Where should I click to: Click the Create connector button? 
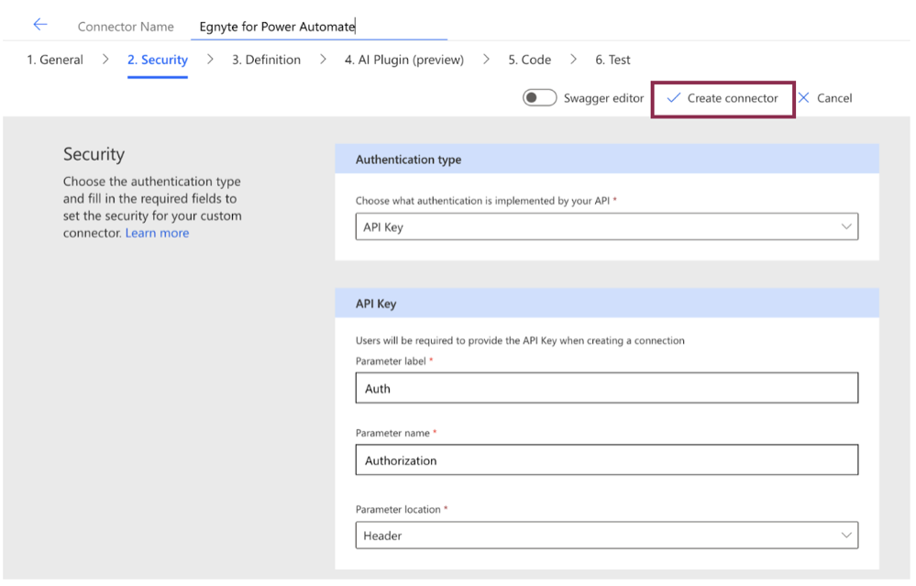point(723,98)
